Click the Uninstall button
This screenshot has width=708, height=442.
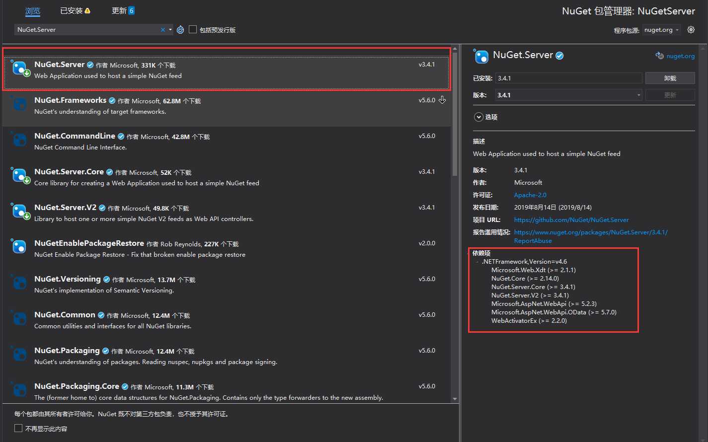click(670, 78)
